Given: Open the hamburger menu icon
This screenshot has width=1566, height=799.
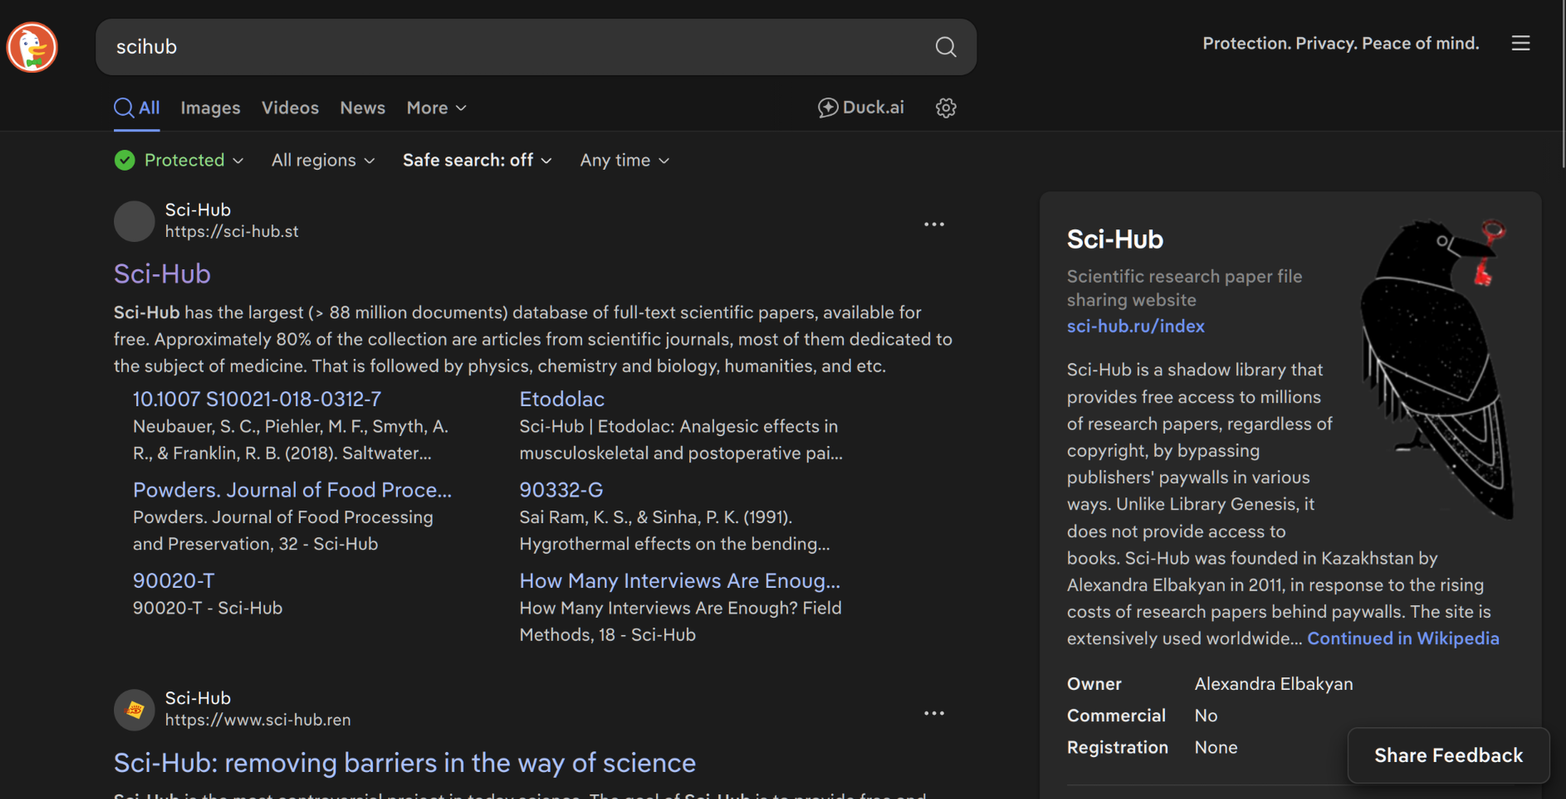Looking at the screenshot, I should coord(1520,43).
